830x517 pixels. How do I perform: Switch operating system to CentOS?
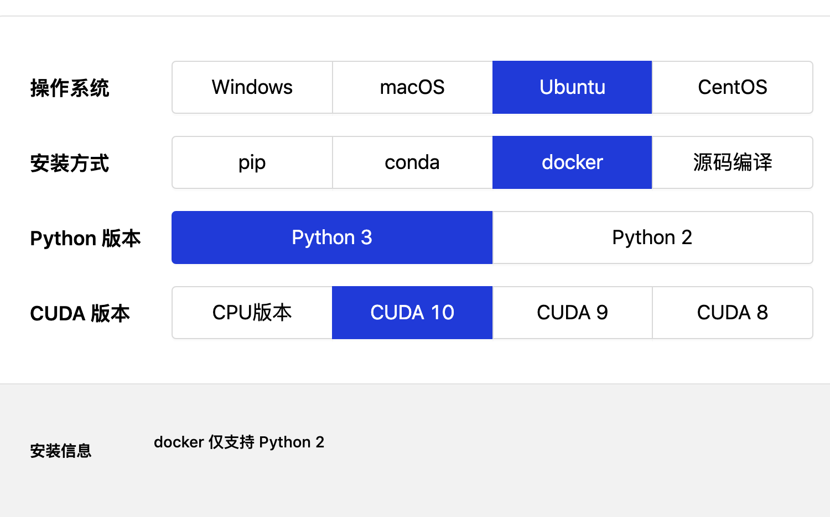[x=733, y=87]
